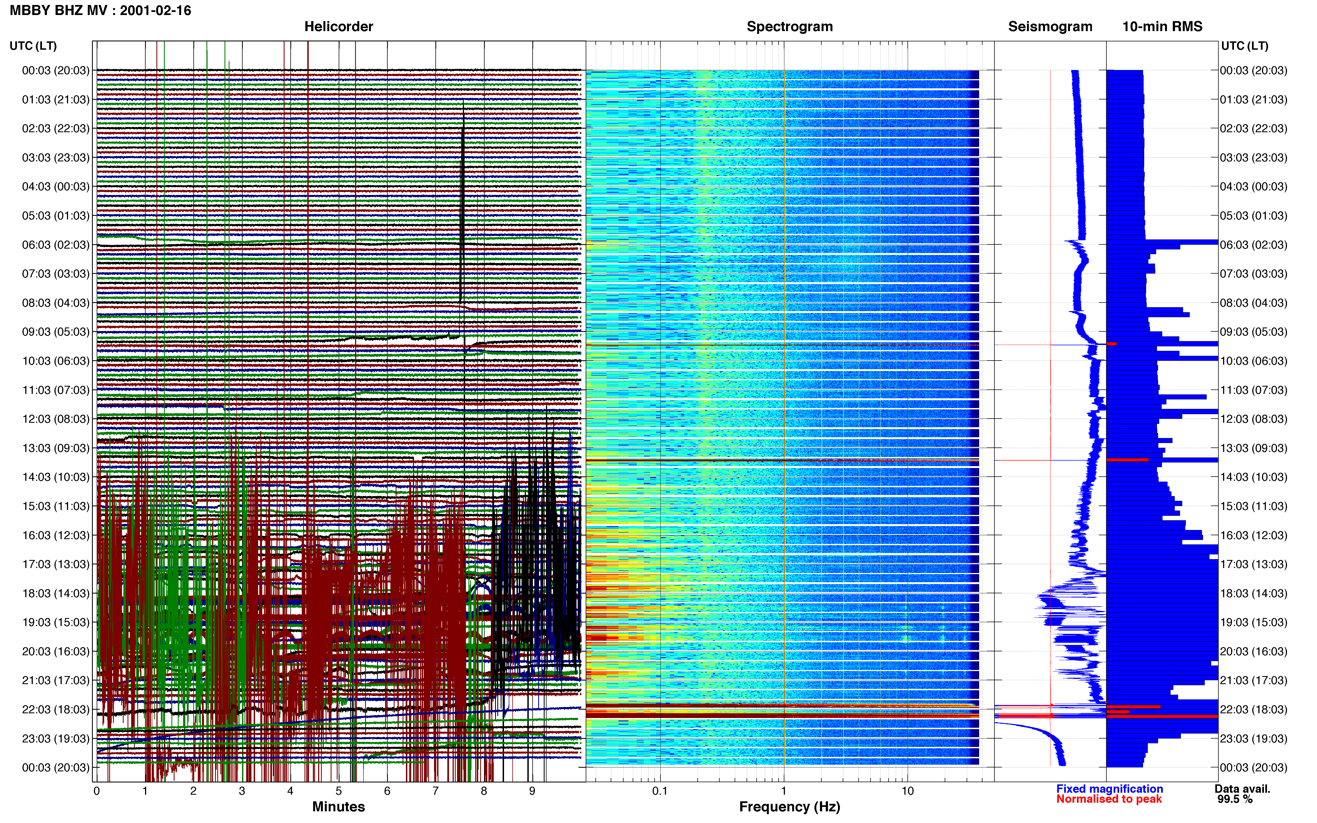Select the "Spectrogram" panel heading
The height and width of the screenshot is (823, 1317).
(789, 27)
